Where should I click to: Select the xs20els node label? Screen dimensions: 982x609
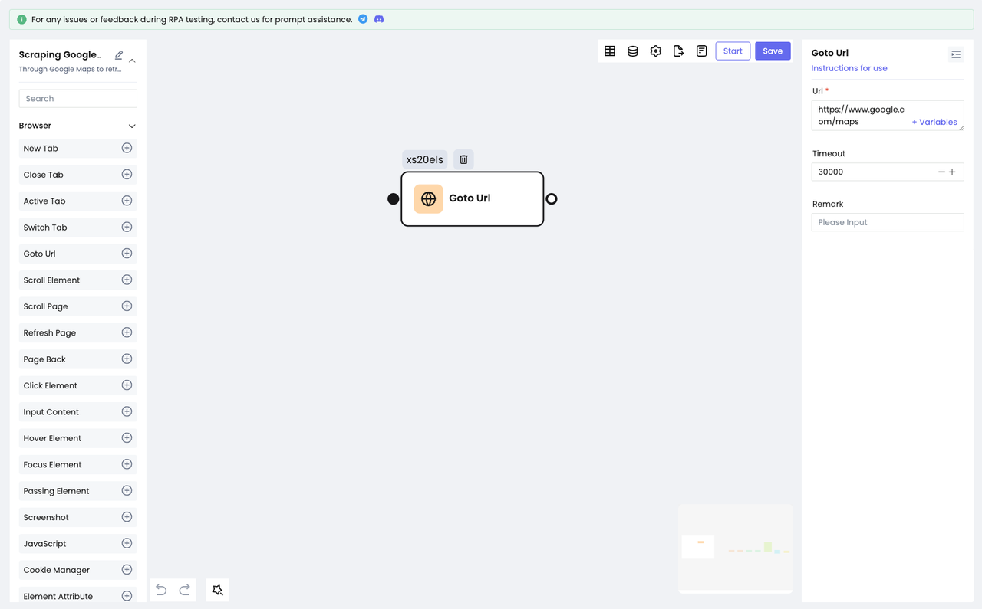tap(425, 159)
